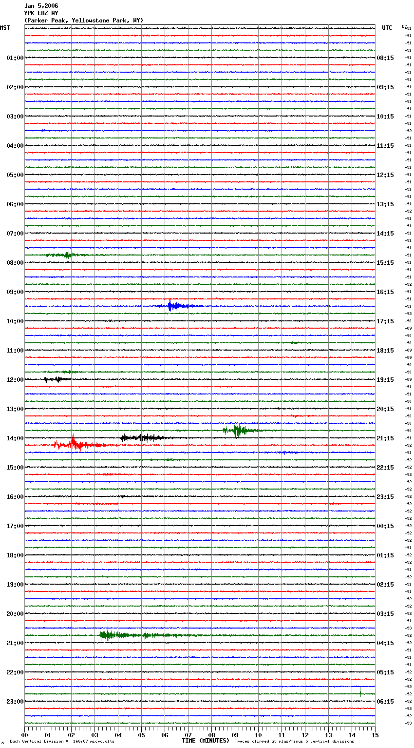Select the 03:00 MST time label

click(15, 117)
